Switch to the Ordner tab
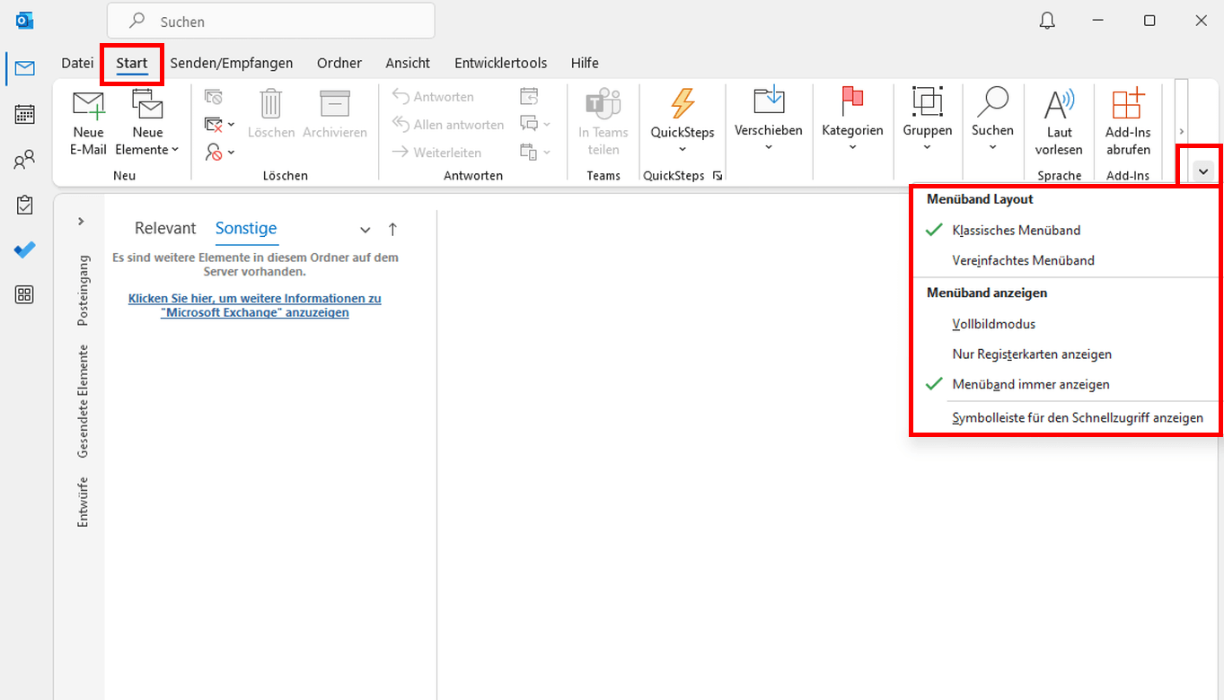 point(339,63)
